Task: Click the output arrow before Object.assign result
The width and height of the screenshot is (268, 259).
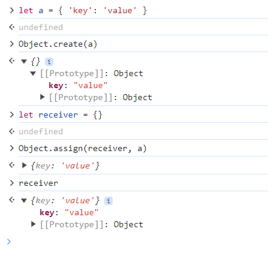Action: tap(12, 165)
